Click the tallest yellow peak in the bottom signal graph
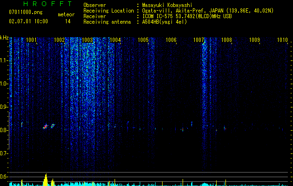Screen dimensions: 293x186 point(46,179)
